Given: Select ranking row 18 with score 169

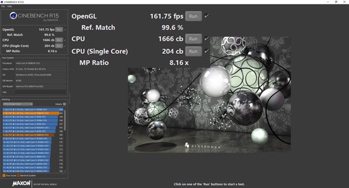Looking at the screenshot, I should tap(33, 171).
